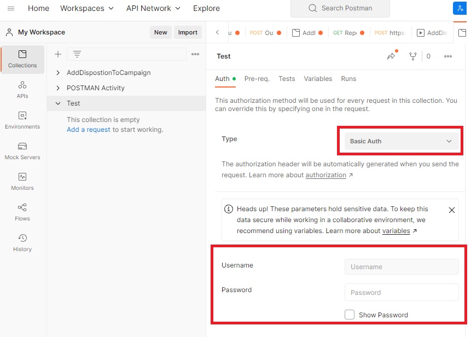Image resolution: width=471 pixels, height=337 pixels.
Task: Go to Home in top navigation
Action: pos(38,8)
